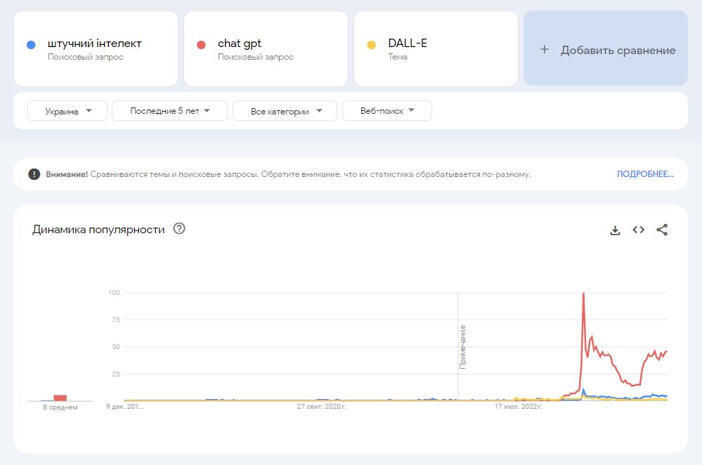Image resolution: width=702 pixels, height=465 pixels.
Task: Select the DALL-E topic card
Action: 436,48
